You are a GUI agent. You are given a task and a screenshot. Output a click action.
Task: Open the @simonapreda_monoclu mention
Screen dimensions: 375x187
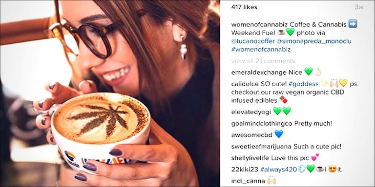click(x=314, y=41)
